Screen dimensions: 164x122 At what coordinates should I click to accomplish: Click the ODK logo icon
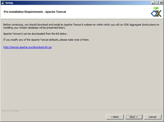156,12
